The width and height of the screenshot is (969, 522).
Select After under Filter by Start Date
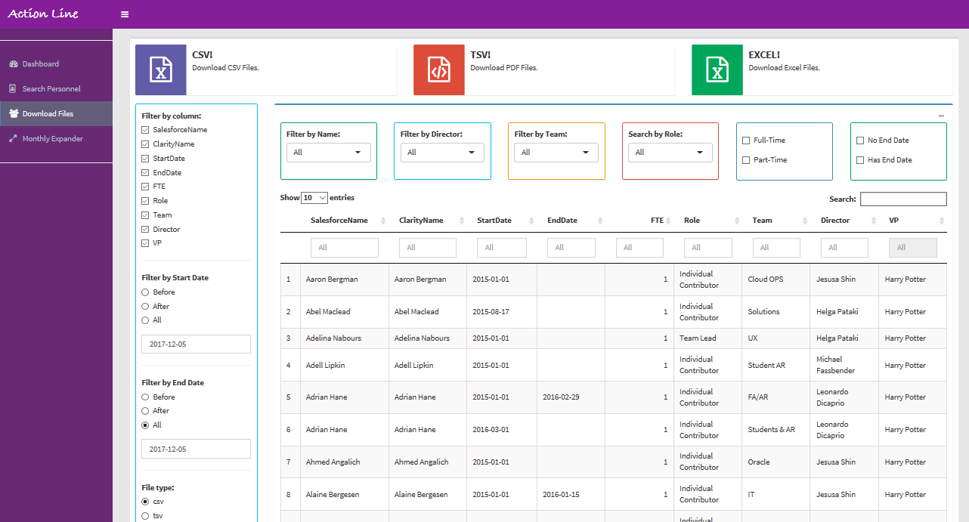145,307
